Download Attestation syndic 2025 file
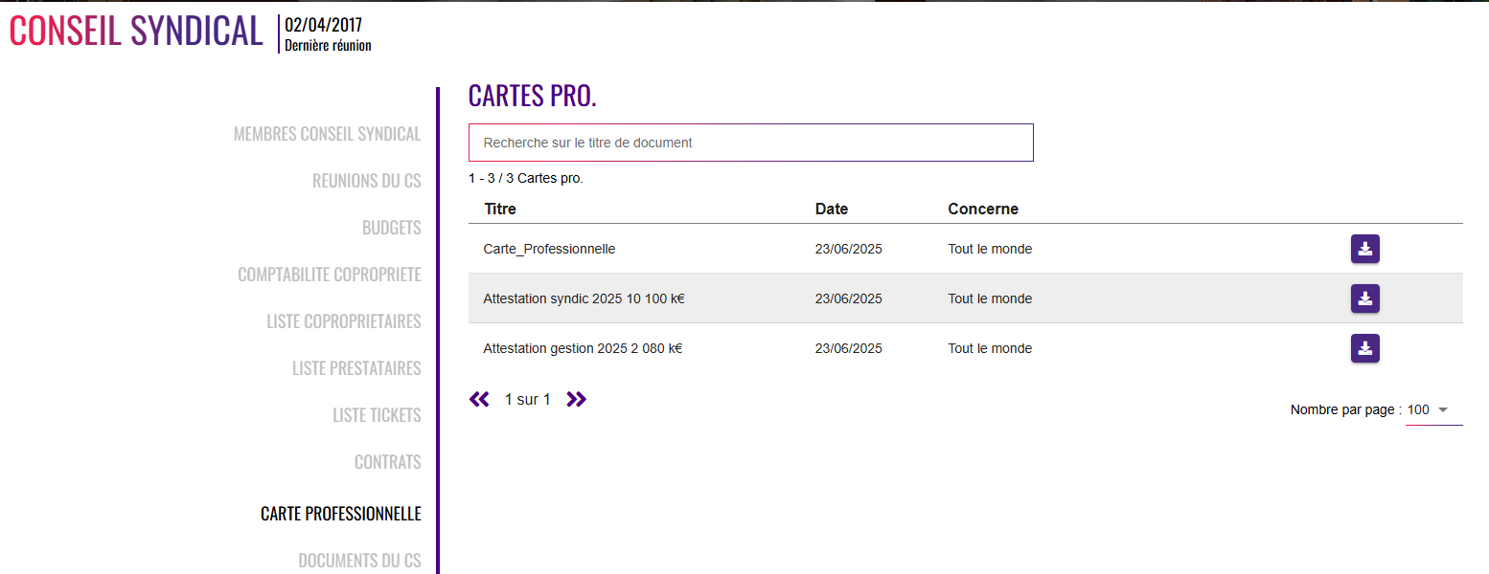 [1364, 298]
